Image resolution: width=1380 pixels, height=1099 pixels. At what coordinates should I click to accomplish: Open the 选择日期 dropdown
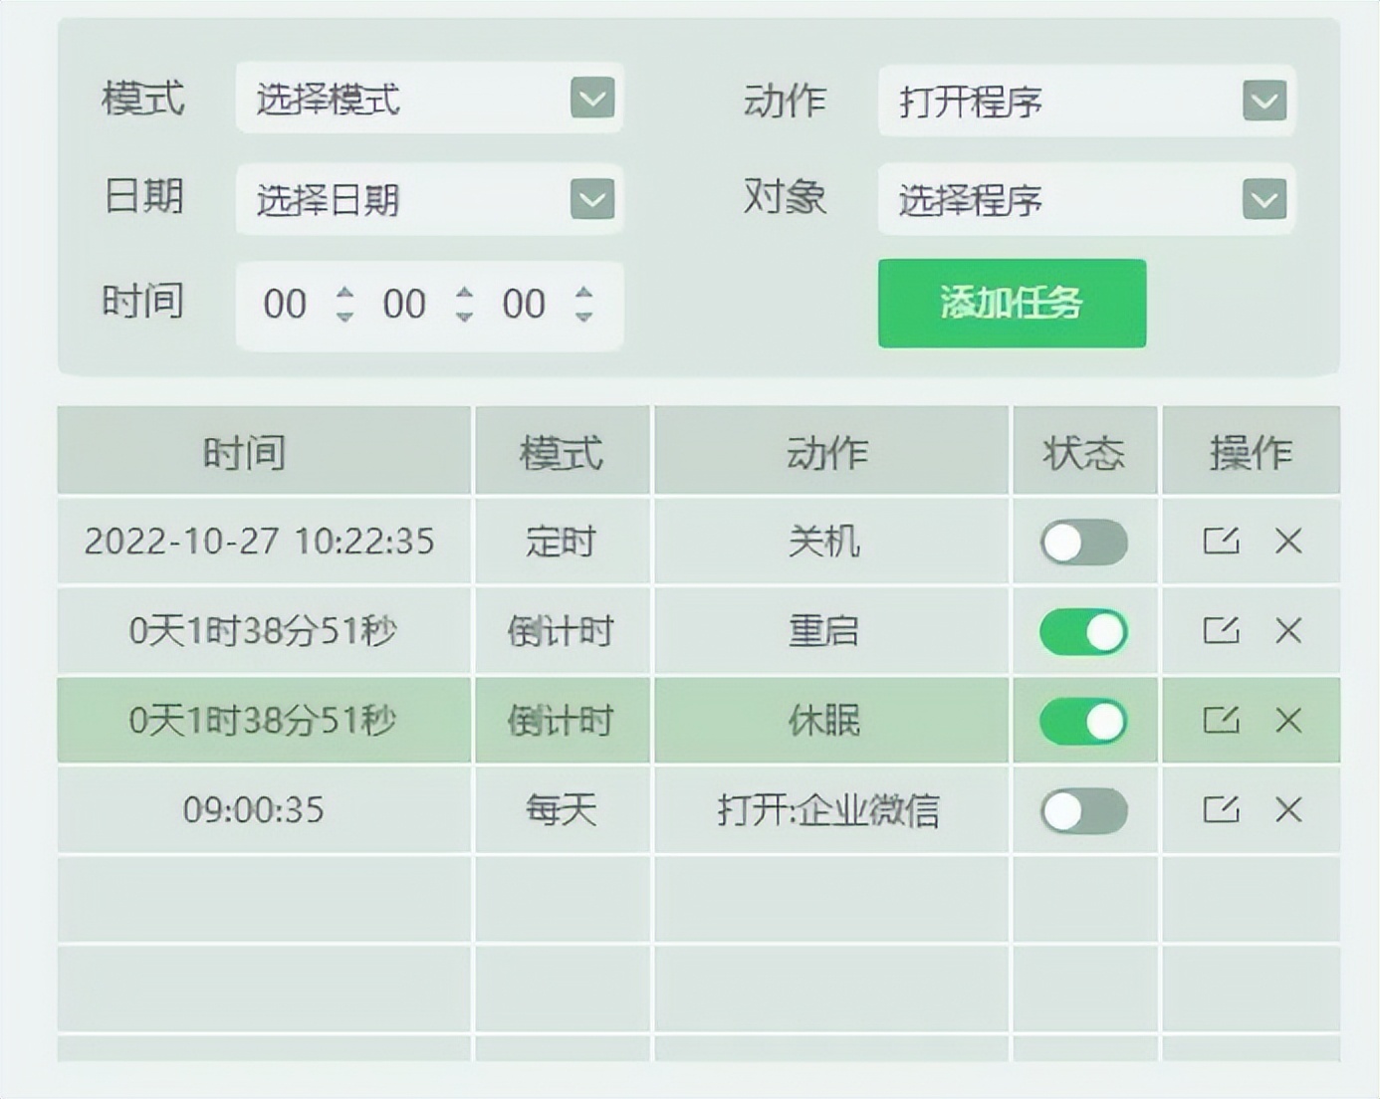[x=591, y=199]
